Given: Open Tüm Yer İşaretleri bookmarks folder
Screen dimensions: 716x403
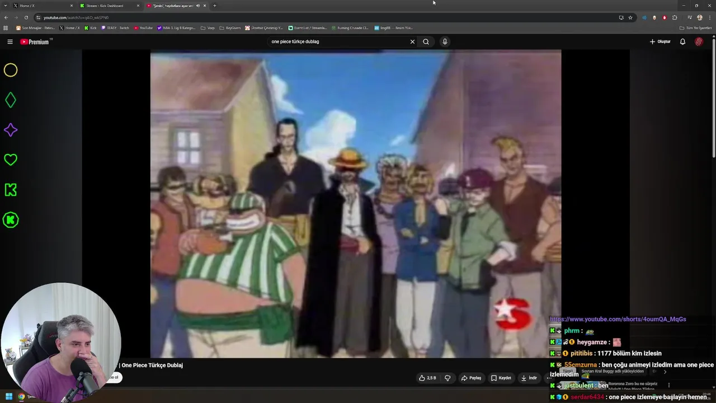Looking at the screenshot, I should point(695,27).
